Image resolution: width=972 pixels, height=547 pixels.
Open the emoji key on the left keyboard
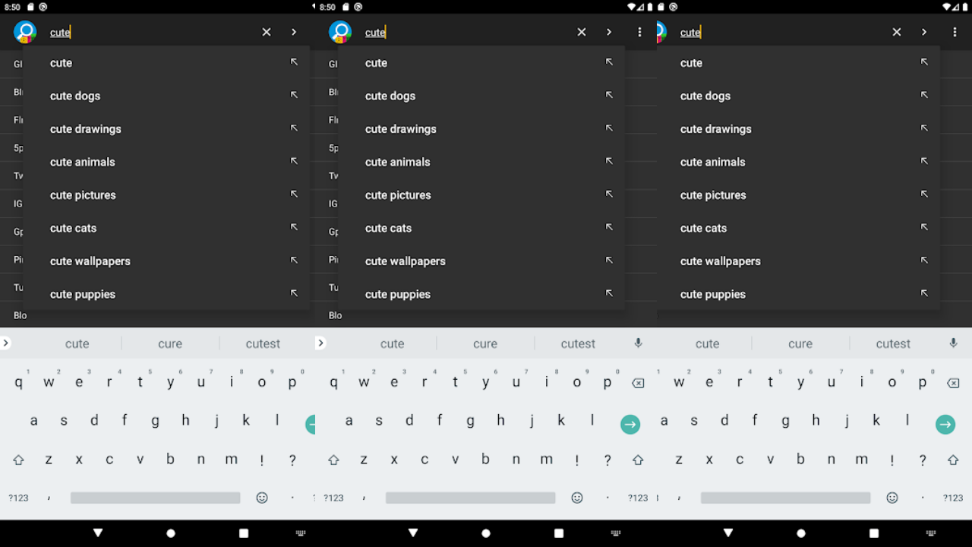click(x=262, y=498)
